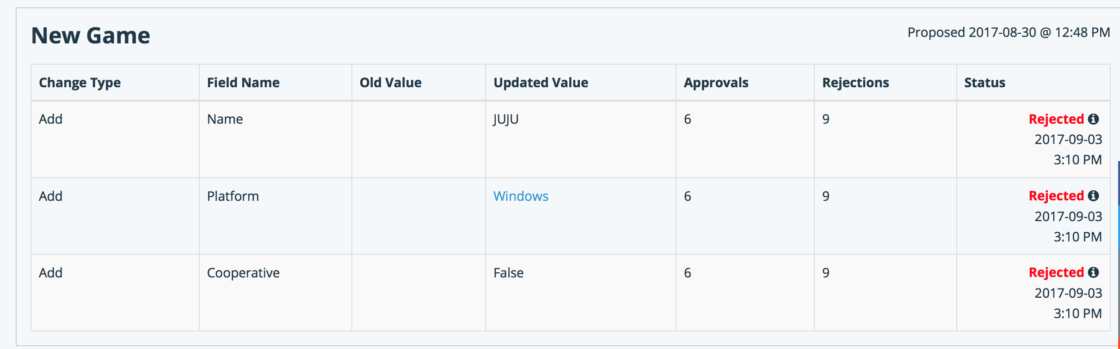Click the Field Name column header

click(243, 83)
